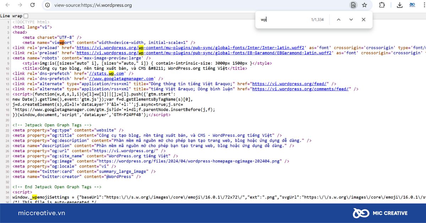
Task: Enable the Line wrap checkbox
Action: coord(26,16)
